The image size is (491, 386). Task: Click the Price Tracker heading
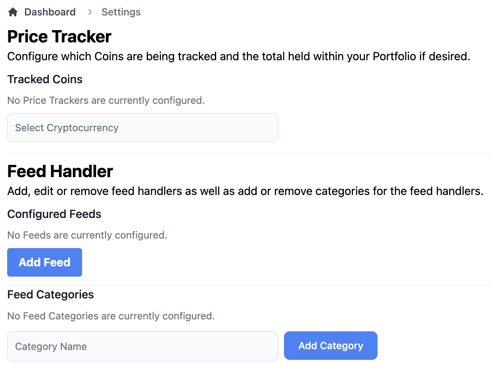(x=59, y=36)
